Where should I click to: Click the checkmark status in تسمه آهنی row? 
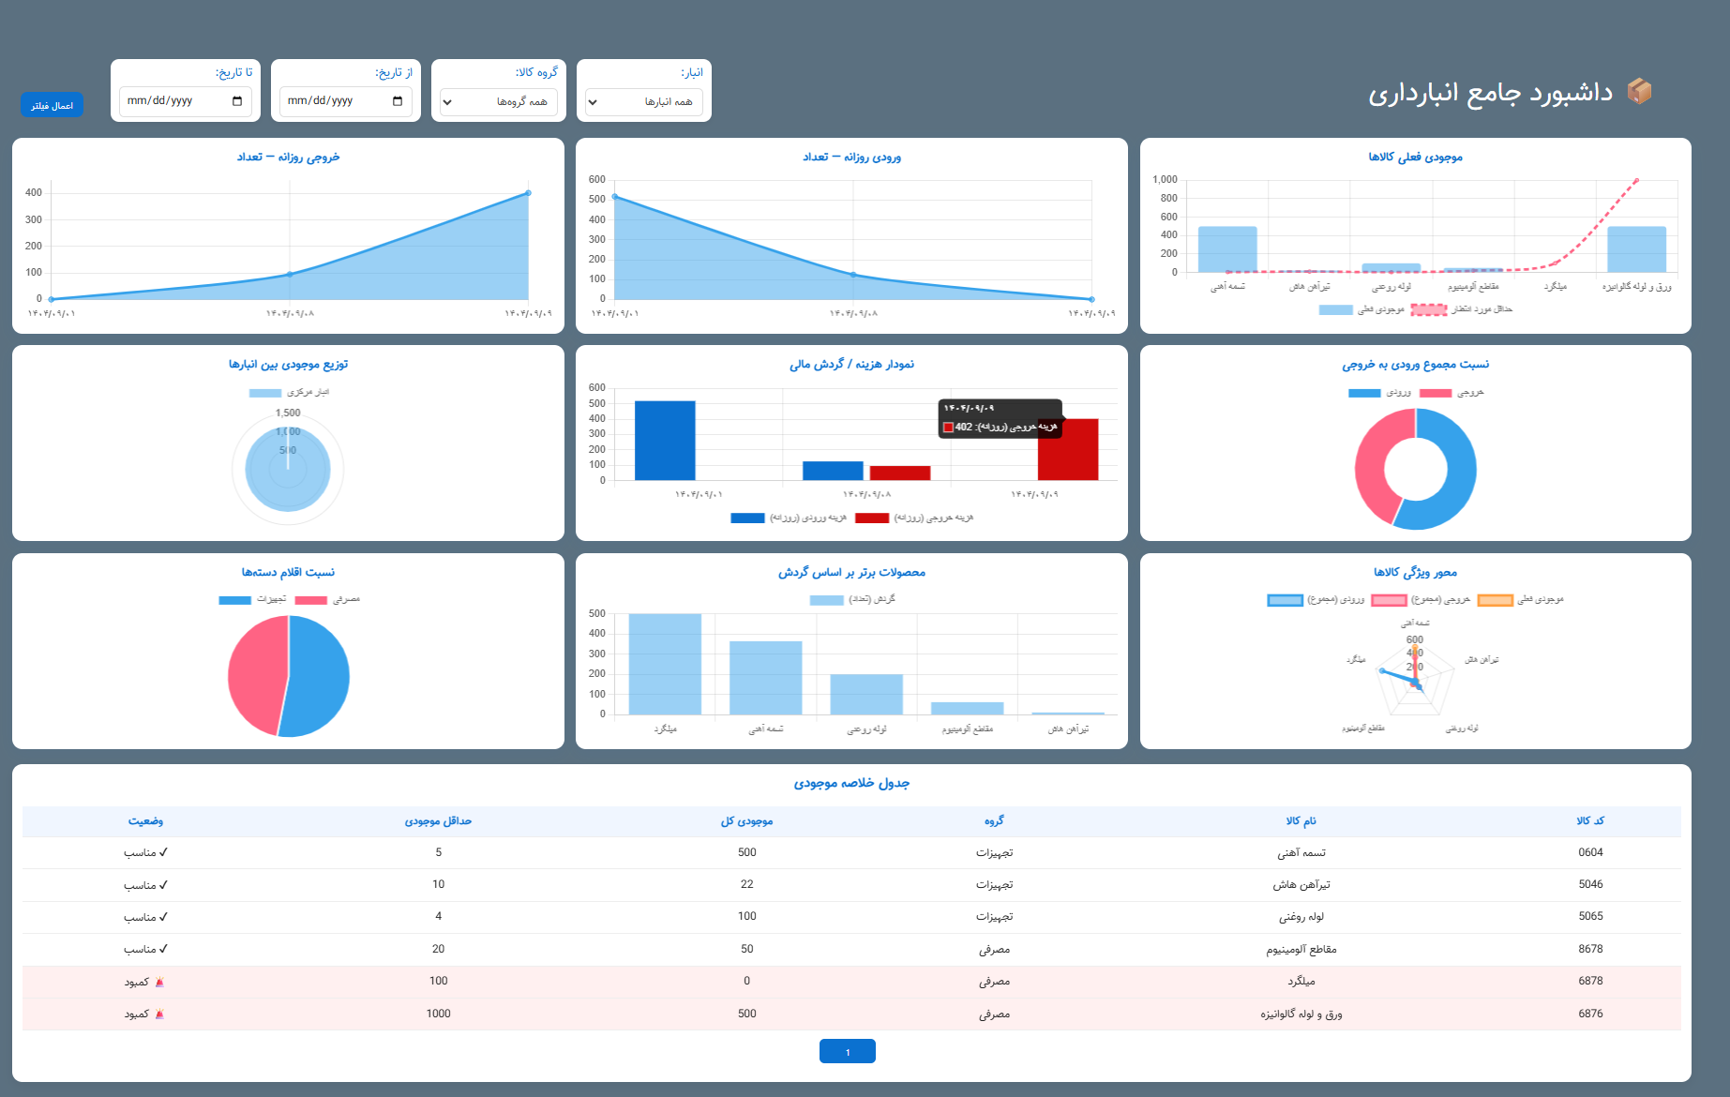pyautogui.click(x=163, y=852)
